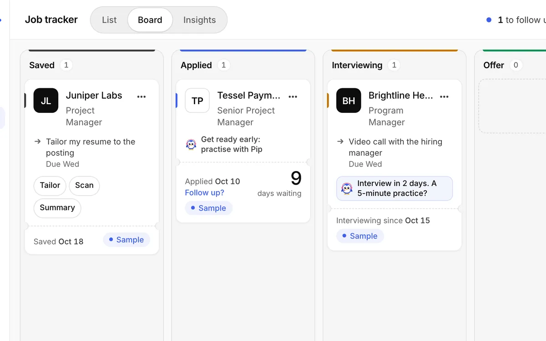This screenshot has width=546, height=341.
Task: Click the Tailor button on Juniper Labs
Action: (50, 186)
